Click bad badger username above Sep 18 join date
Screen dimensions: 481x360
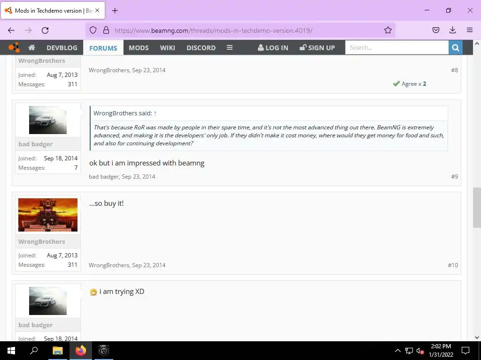tap(35, 144)
